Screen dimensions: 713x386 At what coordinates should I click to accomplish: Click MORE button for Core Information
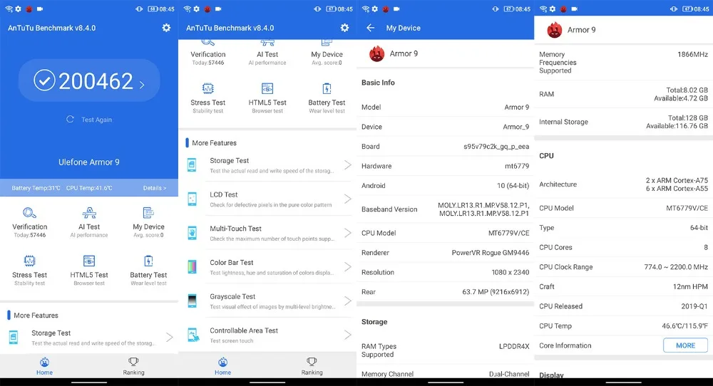pyautogui.click(x=685, y=345)
